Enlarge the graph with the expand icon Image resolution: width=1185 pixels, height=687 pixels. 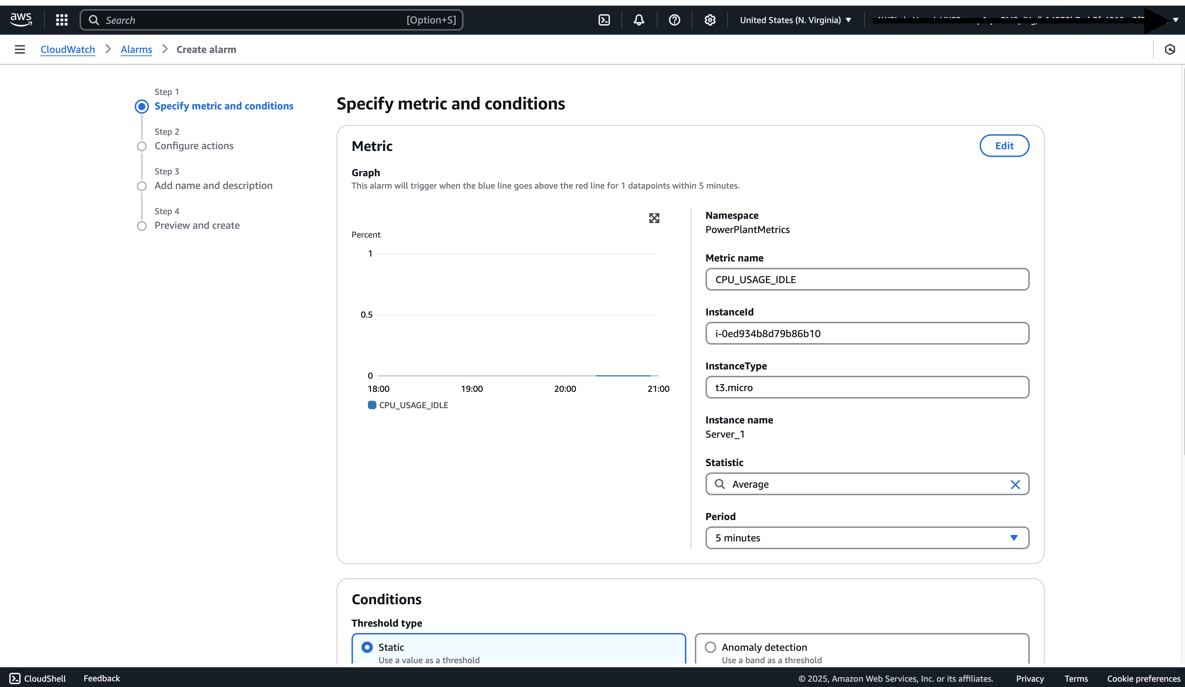click(x=654, y=218)
